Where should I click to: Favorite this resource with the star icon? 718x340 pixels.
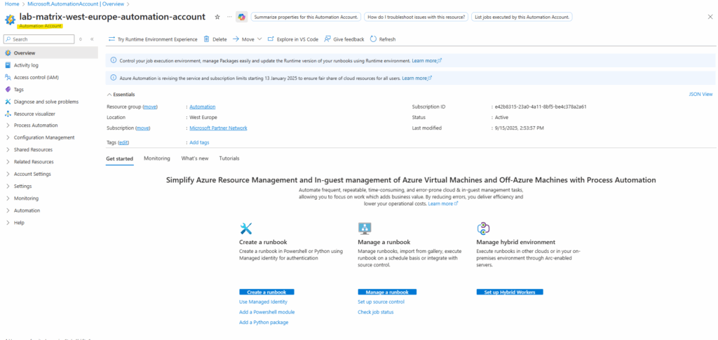[217, 17]
